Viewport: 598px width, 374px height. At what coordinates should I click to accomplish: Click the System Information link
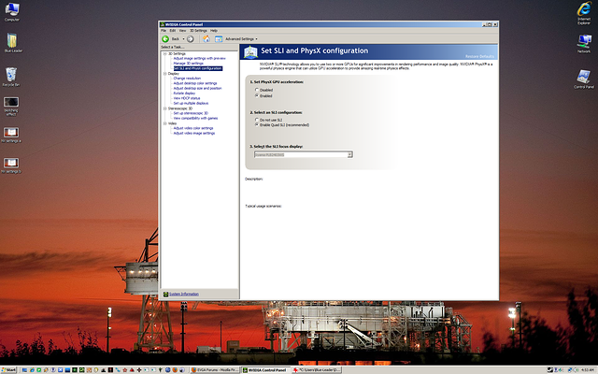183,294
